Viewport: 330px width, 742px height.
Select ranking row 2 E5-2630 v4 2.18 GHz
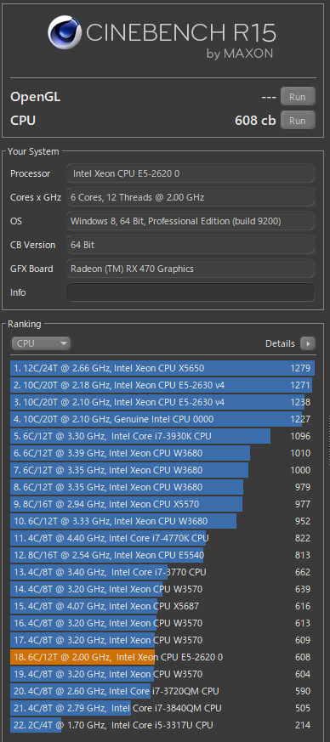click(162, 385)
